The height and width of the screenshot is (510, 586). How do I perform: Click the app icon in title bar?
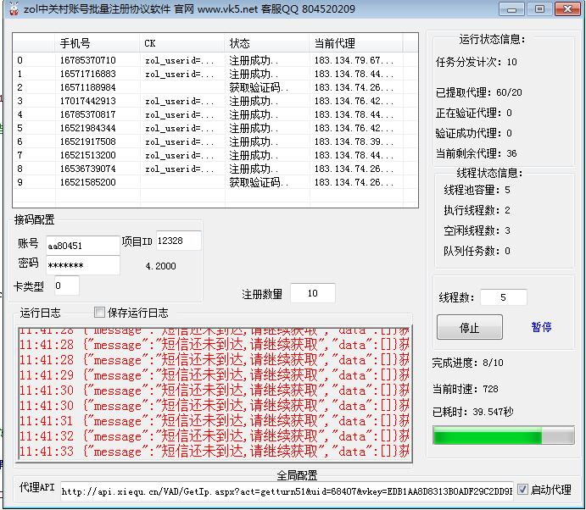tap(14, 9)
